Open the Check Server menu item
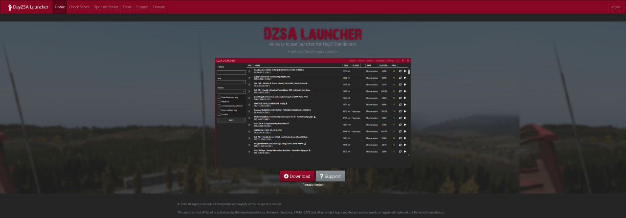This screenshot has width=626, height=218. 79,7
